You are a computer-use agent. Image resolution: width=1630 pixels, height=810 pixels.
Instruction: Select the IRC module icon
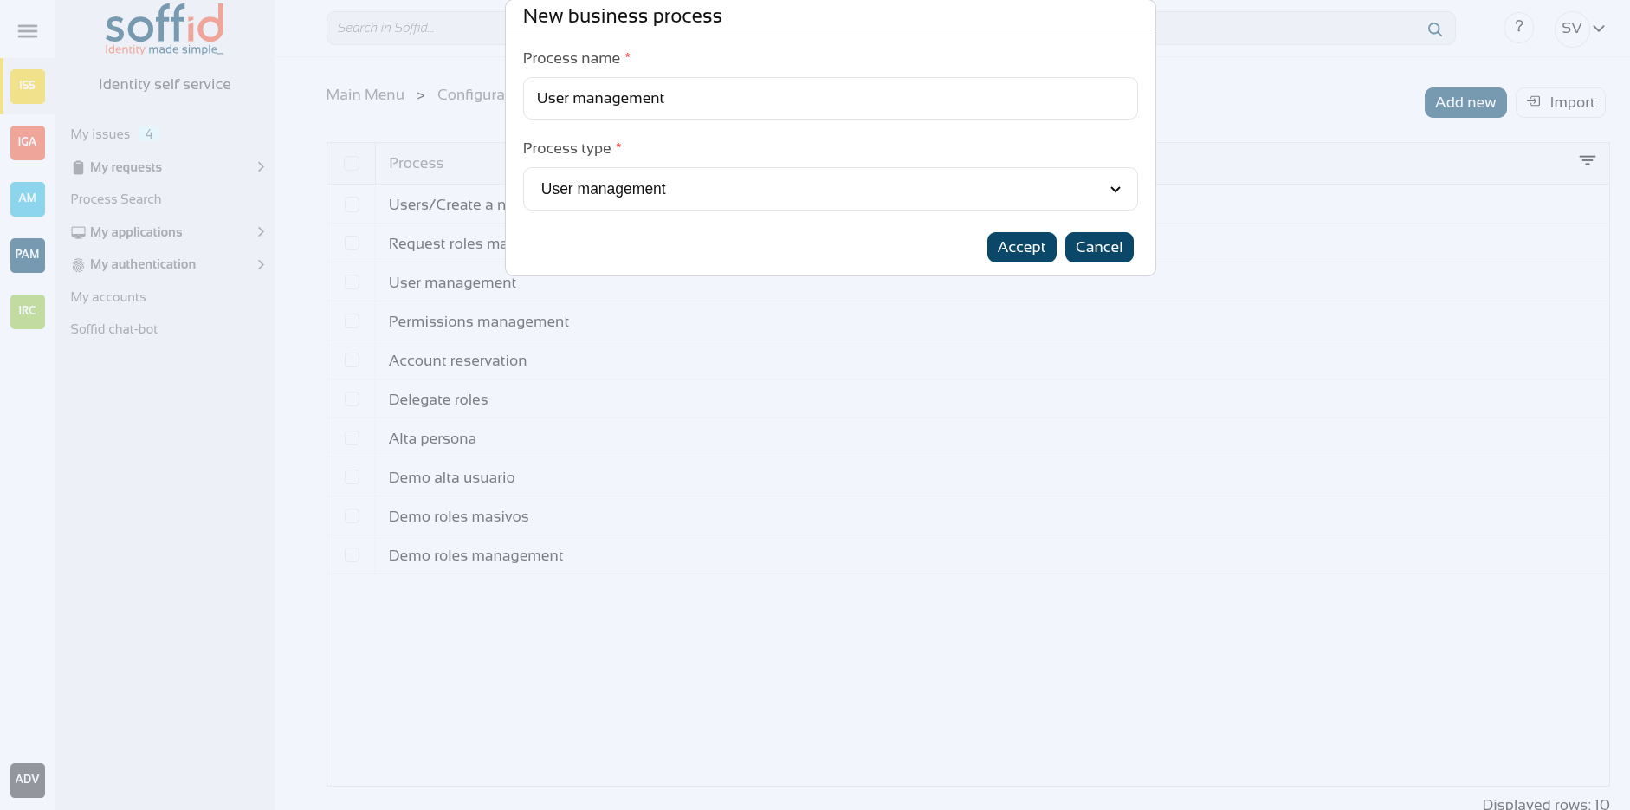pos(28,311)
